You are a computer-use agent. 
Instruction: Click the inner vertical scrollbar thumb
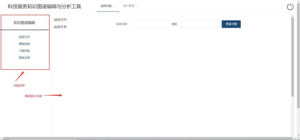pyautogui.click(x=292, y=57)
